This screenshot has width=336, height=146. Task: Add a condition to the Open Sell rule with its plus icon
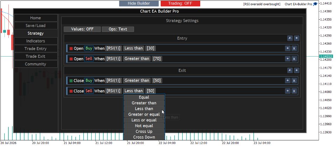(x=288, y=59)
